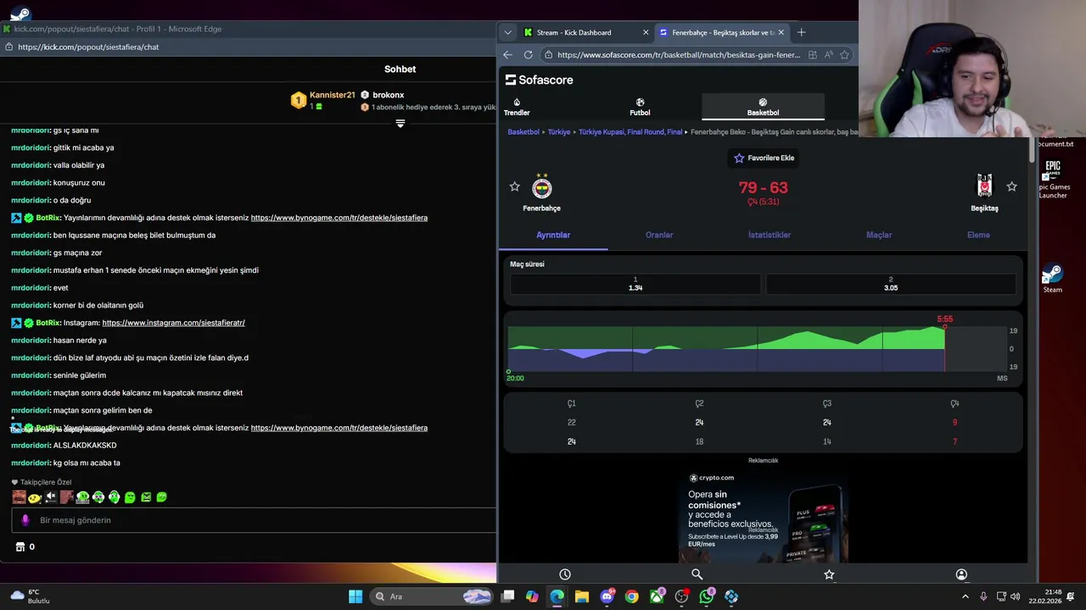1086x610 pixels.
Task: Click the Beşiktaş team logo
Action: click(984, 186)
